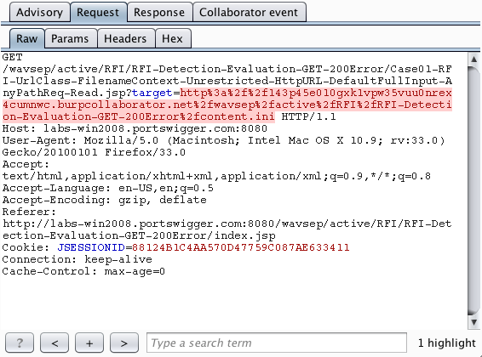
Task: Show the Hex view tab
Action: pyautogui.click(x=173, y=38)
